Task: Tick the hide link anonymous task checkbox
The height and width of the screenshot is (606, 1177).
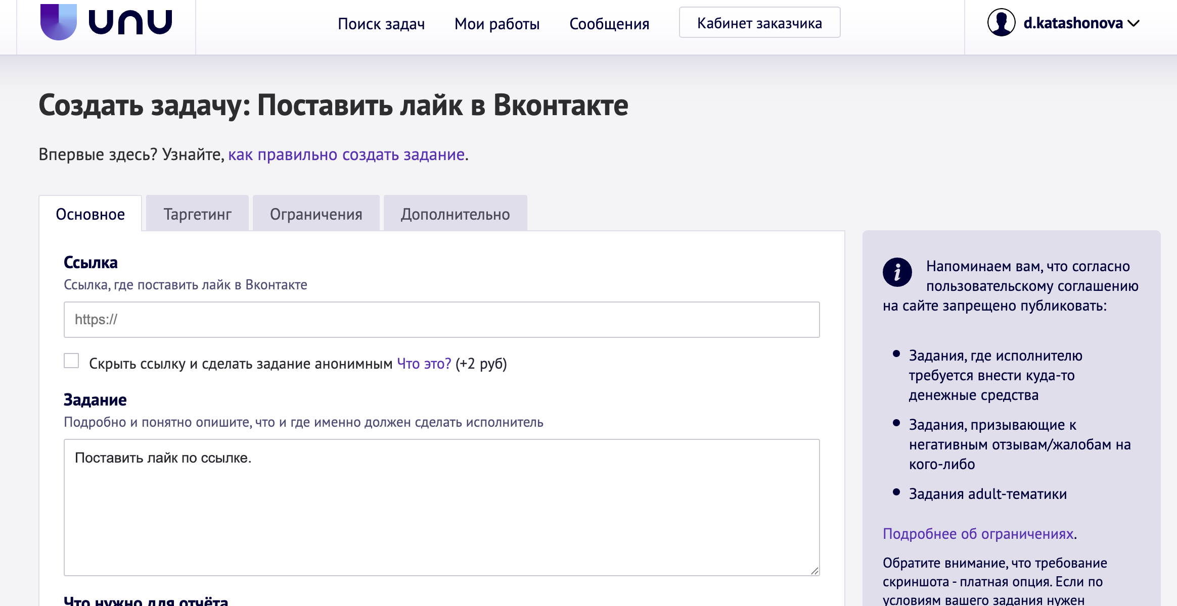Action: 71,361
